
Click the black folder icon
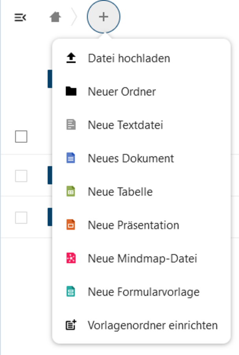(71, 91)
